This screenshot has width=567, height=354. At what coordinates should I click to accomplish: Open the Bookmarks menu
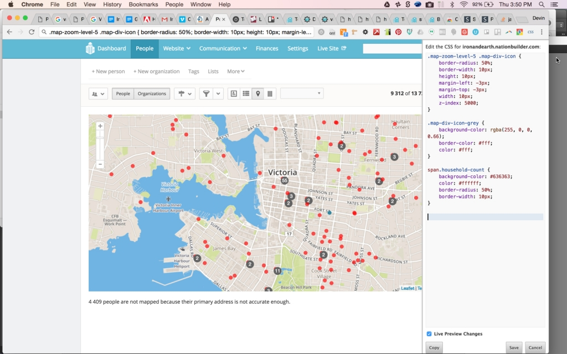[143, 4]
